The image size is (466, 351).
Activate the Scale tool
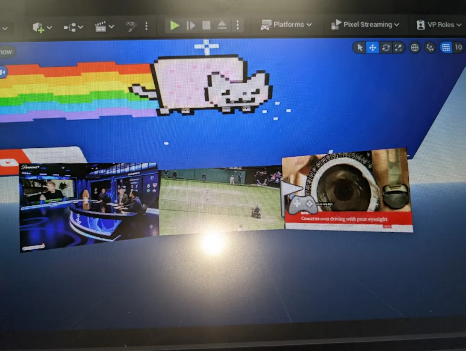coord(398,47)
